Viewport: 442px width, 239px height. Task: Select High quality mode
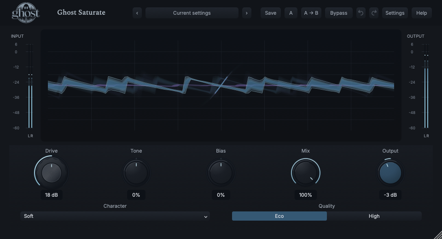click(374, 216)
